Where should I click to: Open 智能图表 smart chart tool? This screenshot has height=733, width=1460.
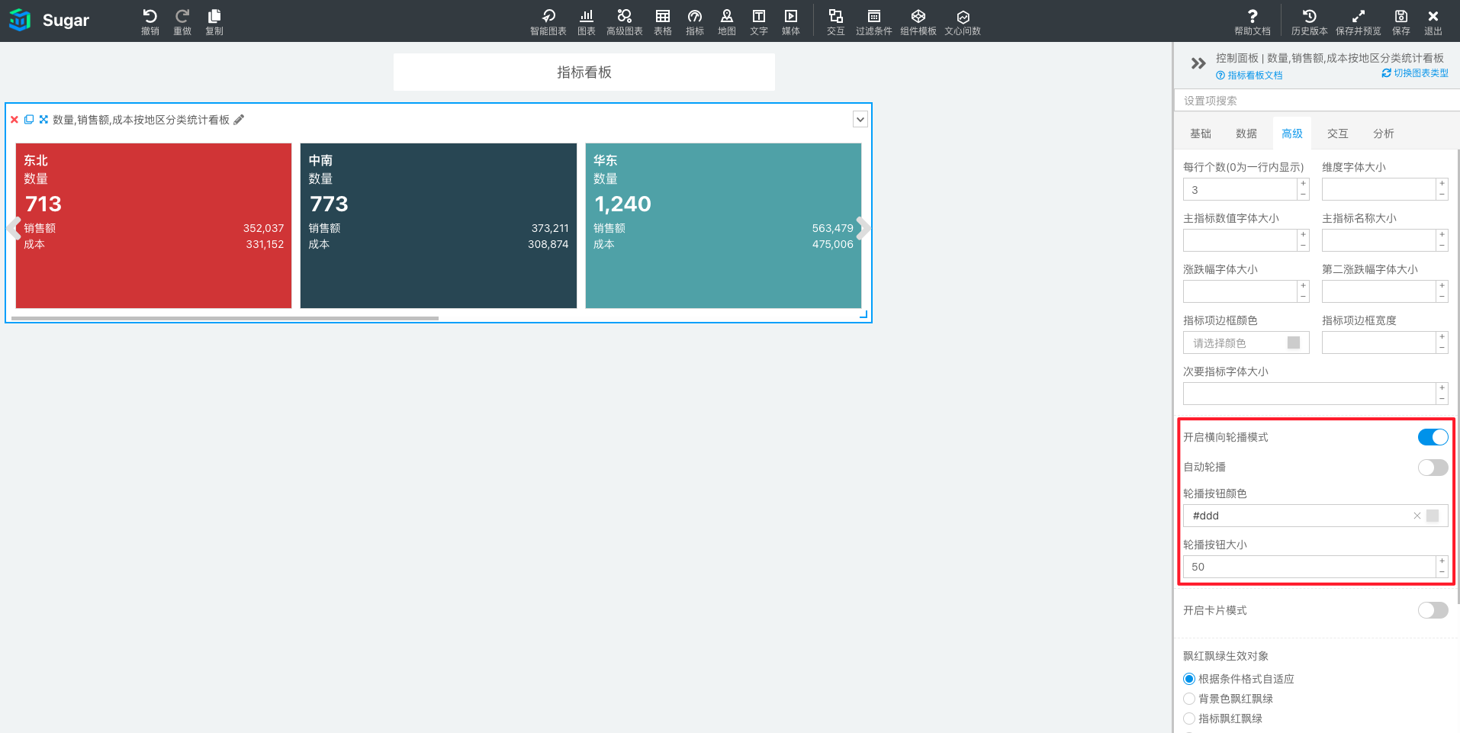pos(548,21)
